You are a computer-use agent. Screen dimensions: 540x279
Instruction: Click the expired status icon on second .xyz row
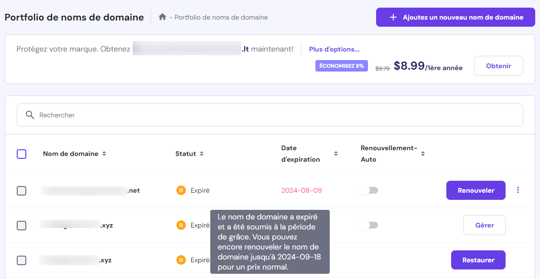(x=181, y=225)
